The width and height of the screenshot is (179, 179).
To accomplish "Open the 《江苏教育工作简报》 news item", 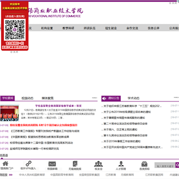I will point(45,131).
